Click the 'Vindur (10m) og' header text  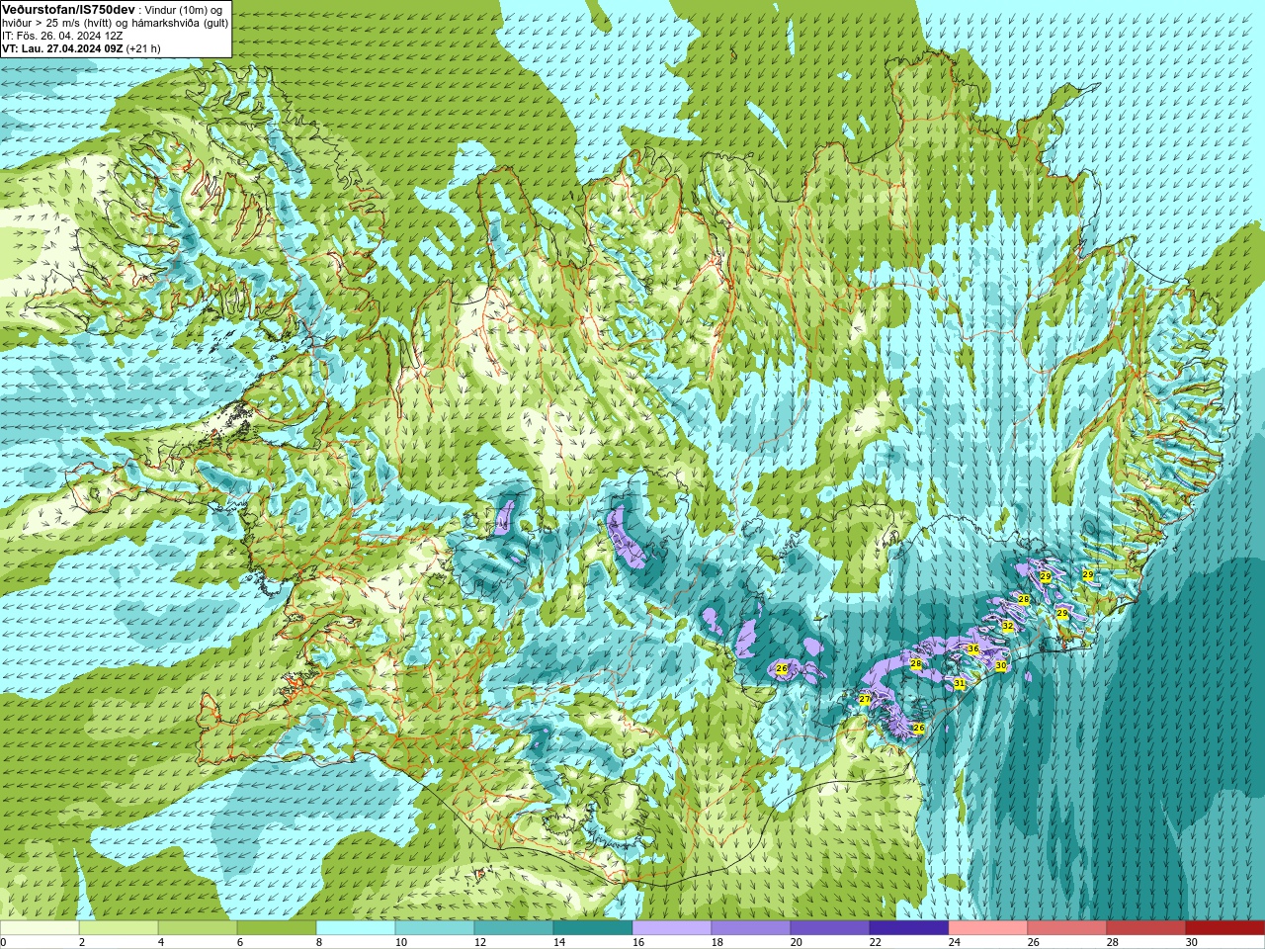click(x=184, y=10)
